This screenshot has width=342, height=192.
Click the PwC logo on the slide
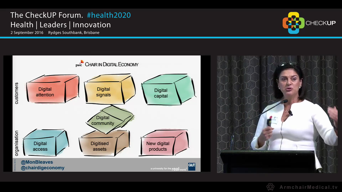(x=79, y=63)
